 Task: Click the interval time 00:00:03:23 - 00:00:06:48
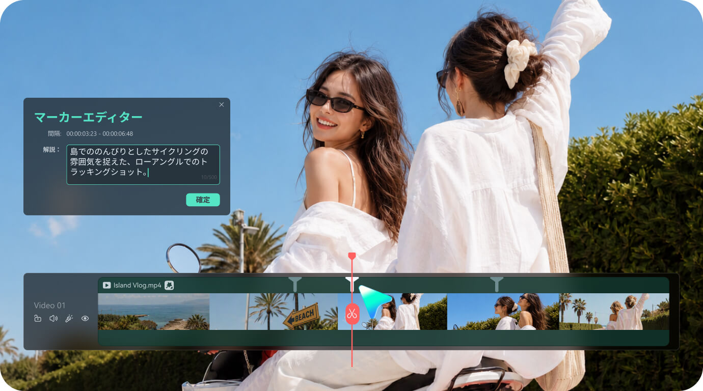pos(100,134)
